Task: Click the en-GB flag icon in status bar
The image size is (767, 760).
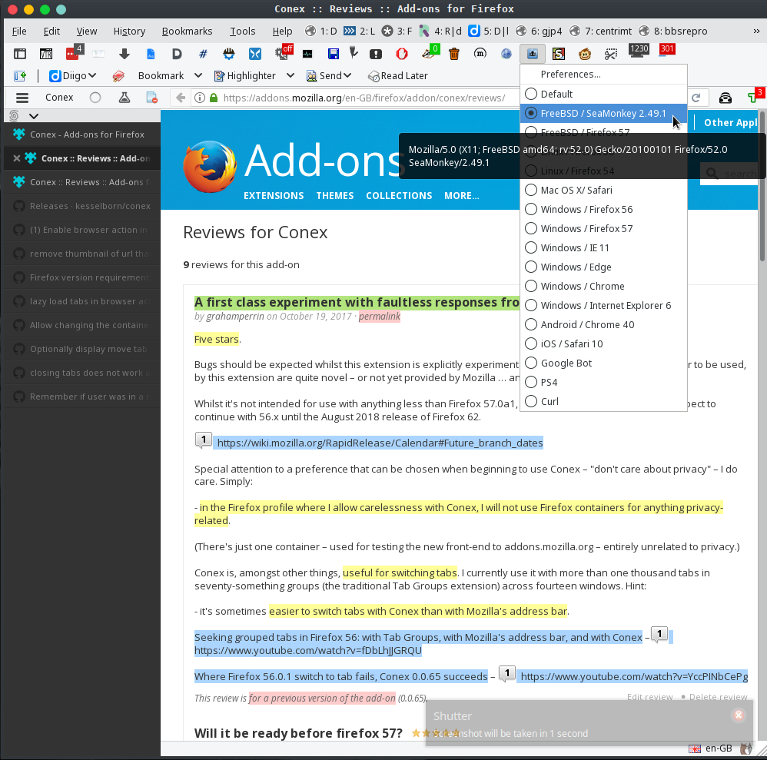Action: click(694, 748)
